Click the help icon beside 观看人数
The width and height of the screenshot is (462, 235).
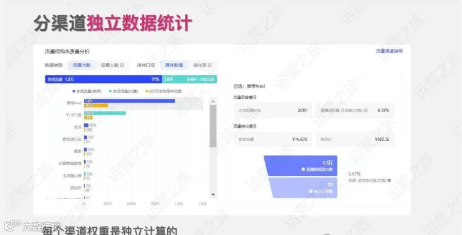pyautogui.click(x=122, y=65)
